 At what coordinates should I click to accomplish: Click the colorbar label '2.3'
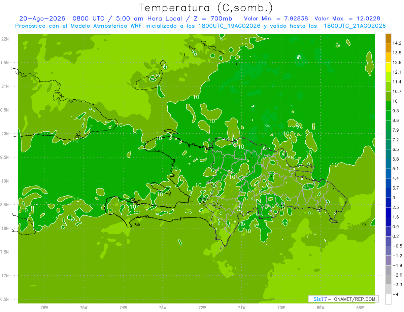click(396, 207)
